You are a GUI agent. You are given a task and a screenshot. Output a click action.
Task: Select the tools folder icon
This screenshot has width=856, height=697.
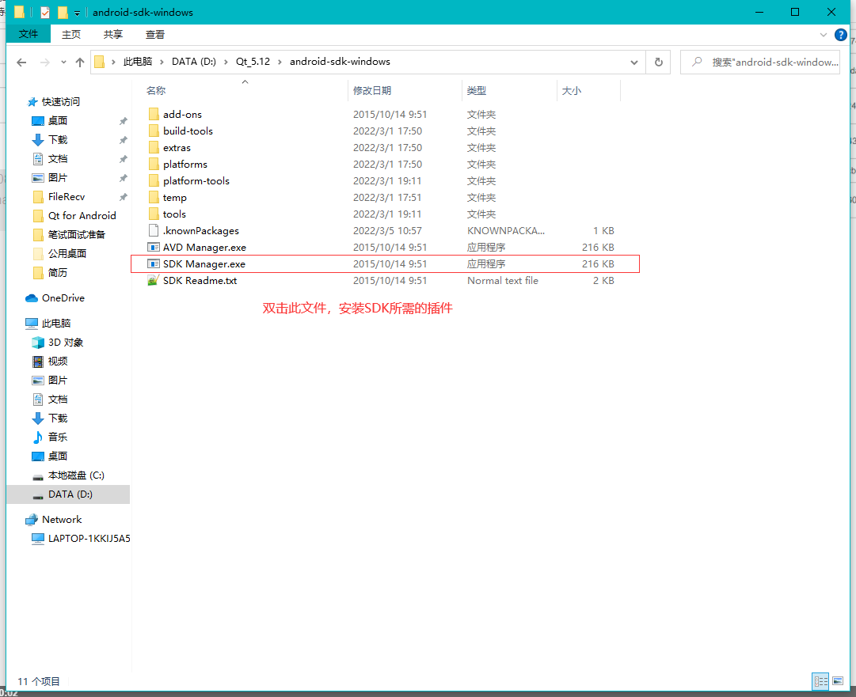click(x=154, y=214)
